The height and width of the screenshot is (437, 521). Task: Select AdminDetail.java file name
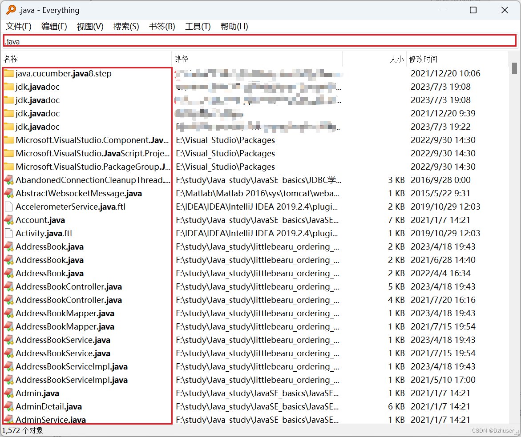pos(49,406)
